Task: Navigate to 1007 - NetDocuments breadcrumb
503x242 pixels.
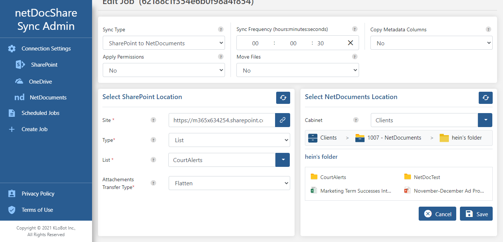Action: 394,138
